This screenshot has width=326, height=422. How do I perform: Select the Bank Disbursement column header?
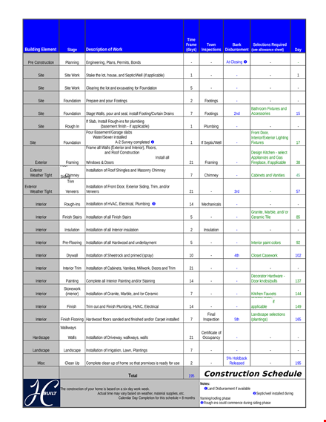click(x=237, y=47)
